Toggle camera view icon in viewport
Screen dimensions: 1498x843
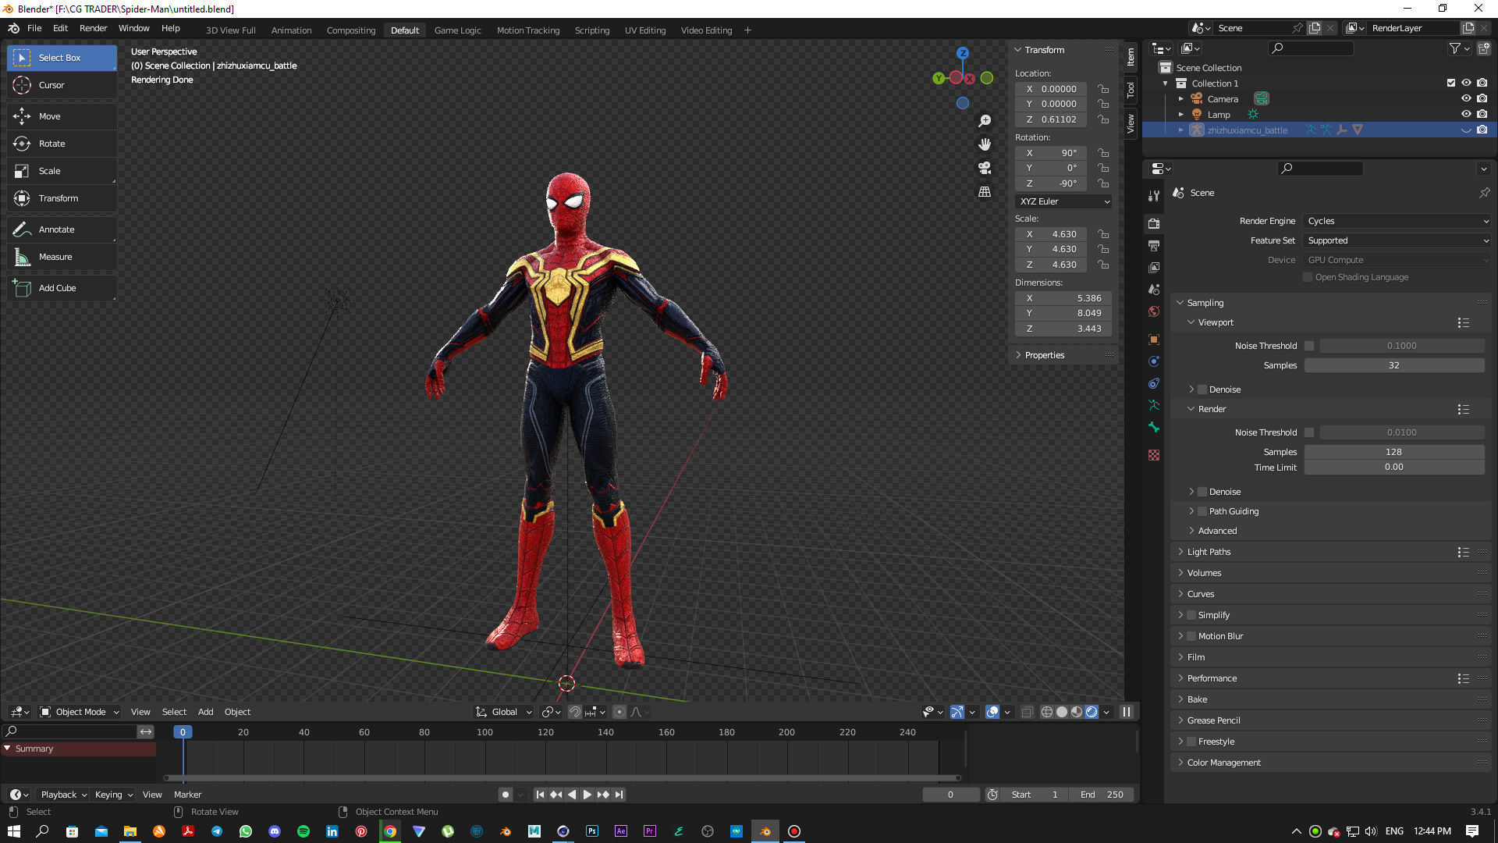pyautogui.click(x=985, y=168)
